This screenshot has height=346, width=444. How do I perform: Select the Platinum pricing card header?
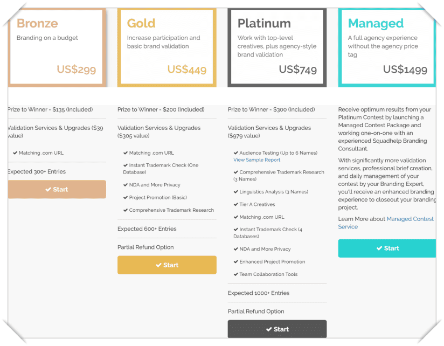coord(277,47)
